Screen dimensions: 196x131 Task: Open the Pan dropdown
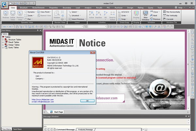pos(32,19)
